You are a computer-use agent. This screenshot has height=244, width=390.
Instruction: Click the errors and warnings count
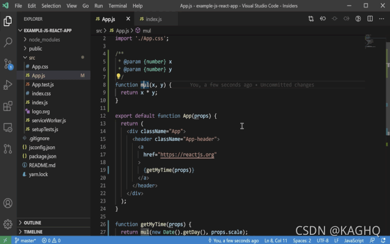51,240
